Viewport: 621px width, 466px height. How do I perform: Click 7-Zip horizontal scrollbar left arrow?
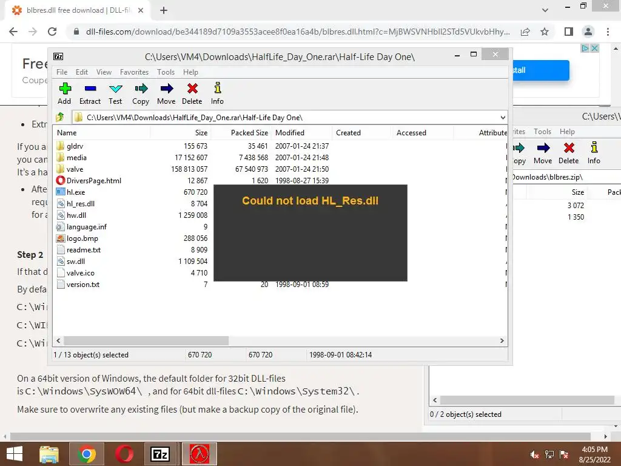58,341
